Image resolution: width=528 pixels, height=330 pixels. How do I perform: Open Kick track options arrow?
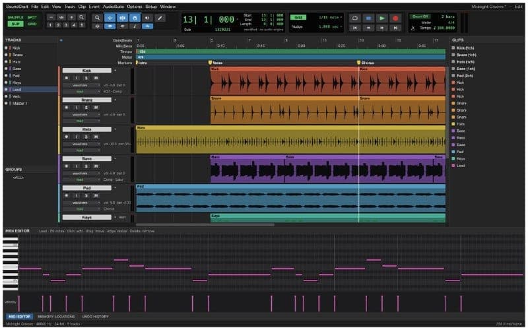point(115,71)
